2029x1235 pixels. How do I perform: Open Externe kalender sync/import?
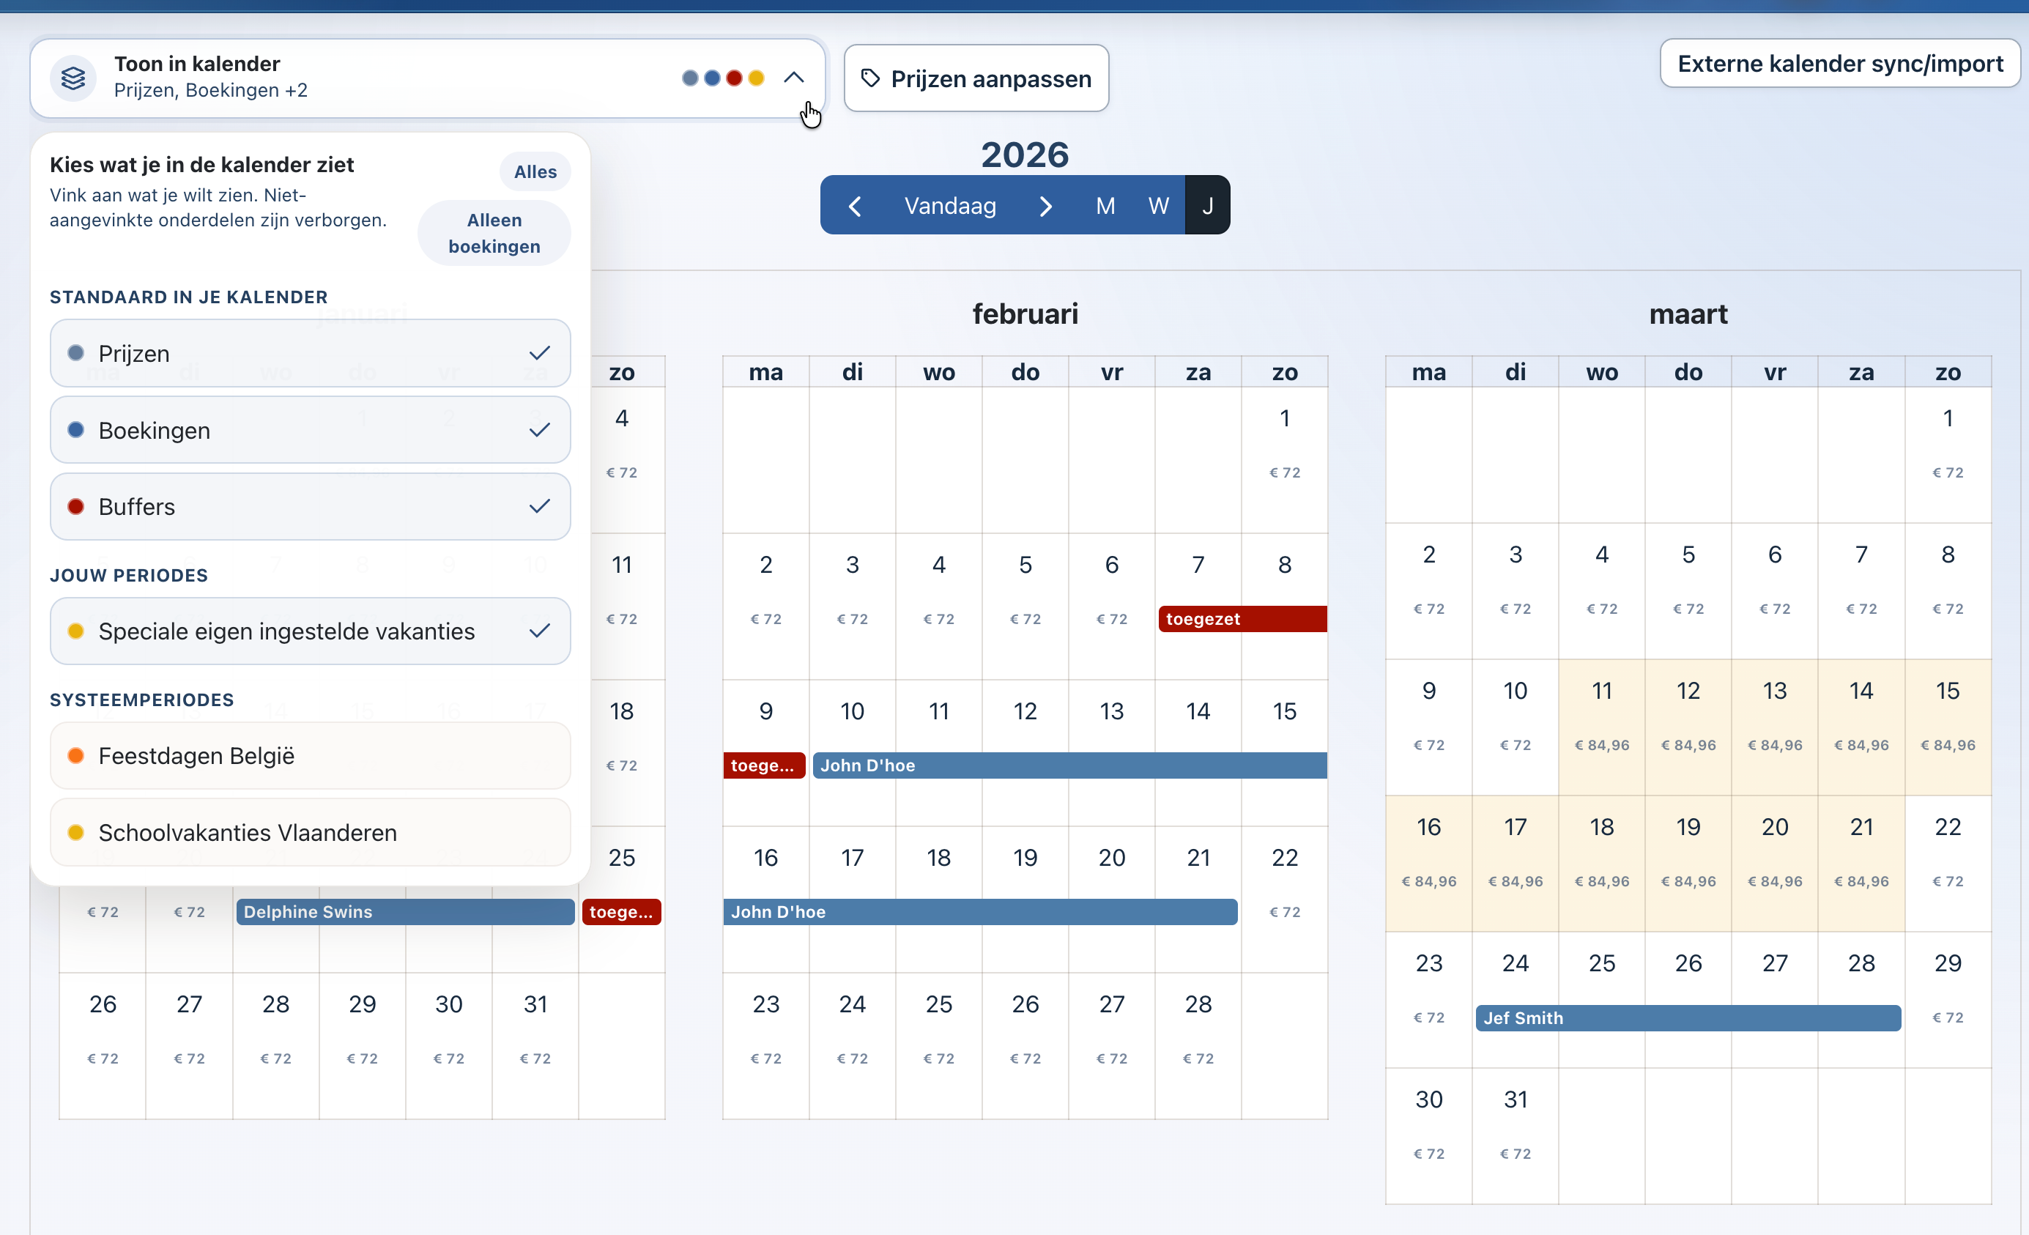(x=1839, y=64)
